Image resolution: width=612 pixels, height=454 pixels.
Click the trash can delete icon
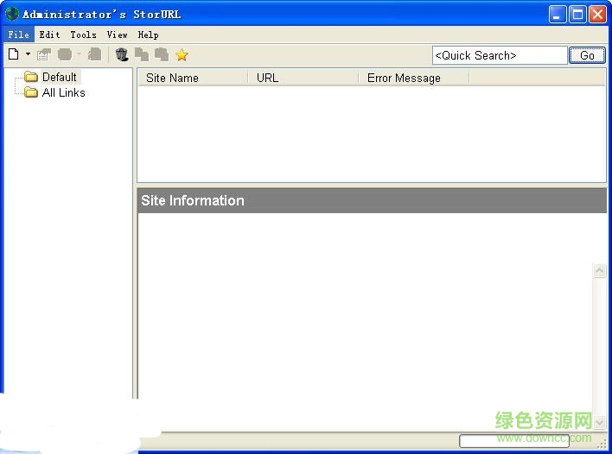pyautogui.click(x=122, y=54)
